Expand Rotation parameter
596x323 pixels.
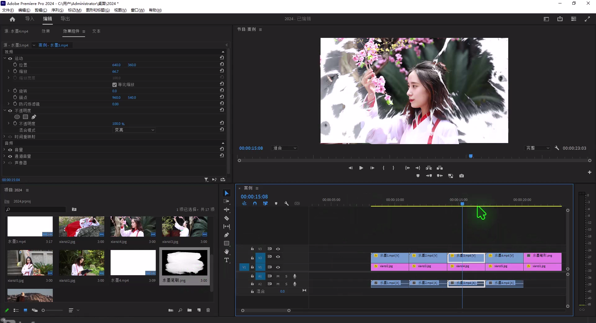pos(9,91)
